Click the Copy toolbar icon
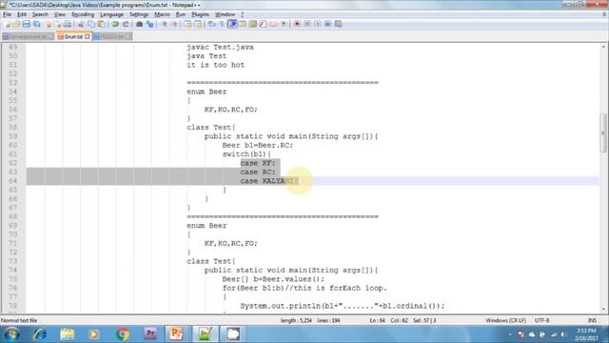609x343 pixels. (x=91, y=24)
